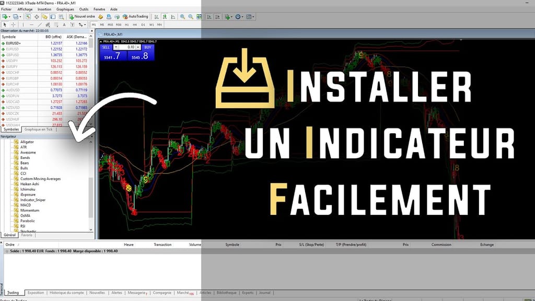Screen dimensions: 535x301
Task: Tile chart windows with the grid icon
Action: (x=199, y=16)
